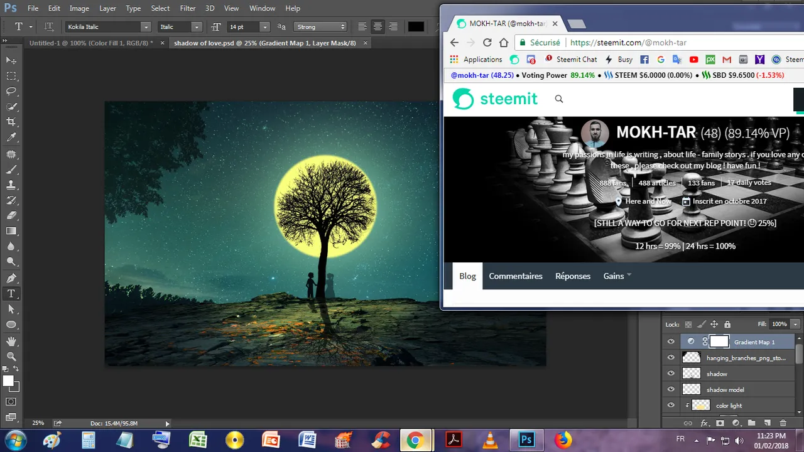Image resolution: width=804 pixels, height=452 pixels.
Task: Add a layer mask
Action: point(720,423)
